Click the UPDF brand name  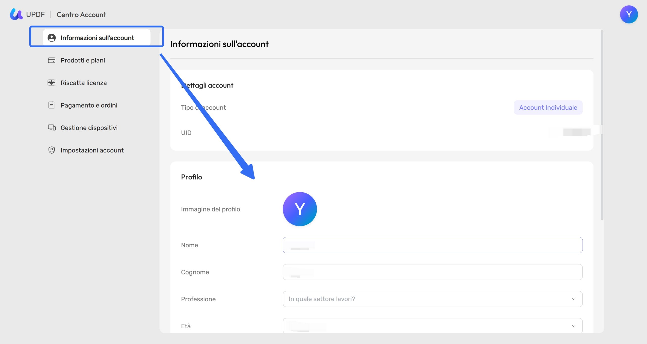point(35,14)
